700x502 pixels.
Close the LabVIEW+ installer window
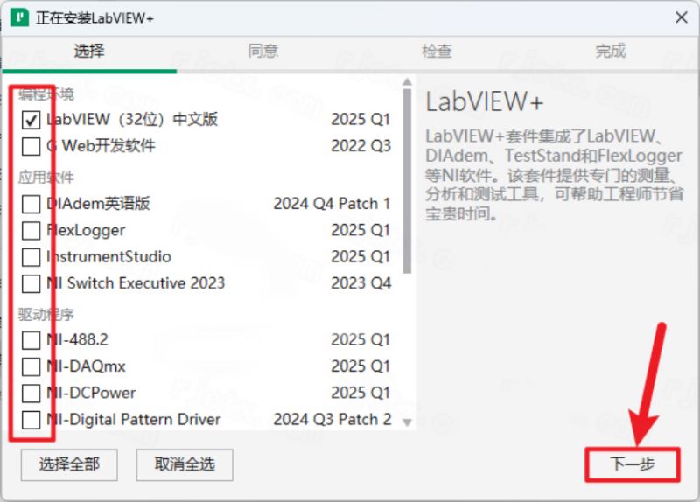pos(682,17)
